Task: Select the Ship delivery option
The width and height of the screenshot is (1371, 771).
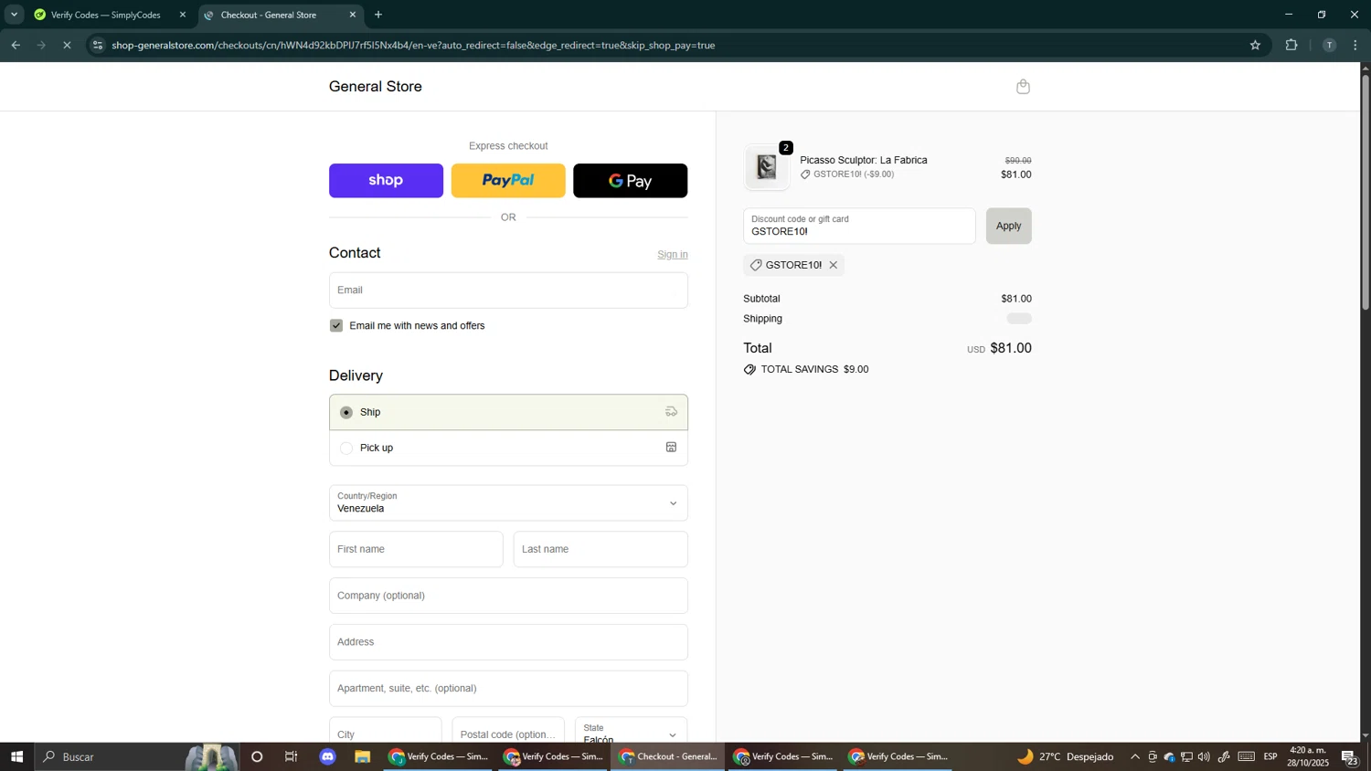Action: (x=508, y=412)
